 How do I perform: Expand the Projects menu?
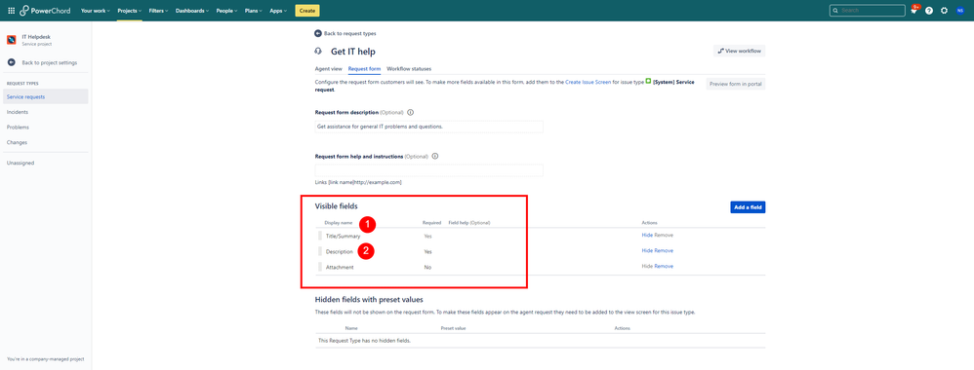point(130,11)
